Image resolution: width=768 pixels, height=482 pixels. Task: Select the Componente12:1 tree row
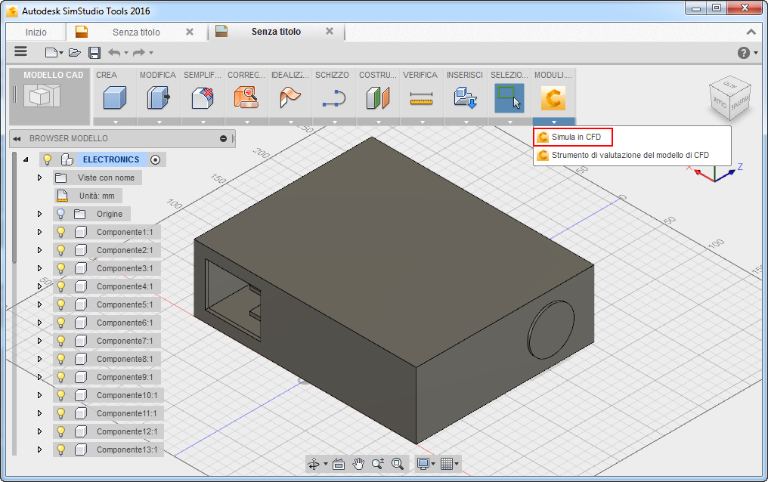(108, 431)
